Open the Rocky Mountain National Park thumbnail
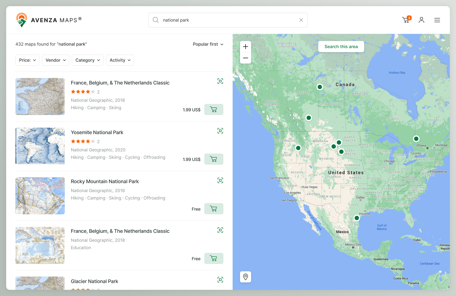Image resolution: width=456 pixels, height=296 pixels. 40,196
